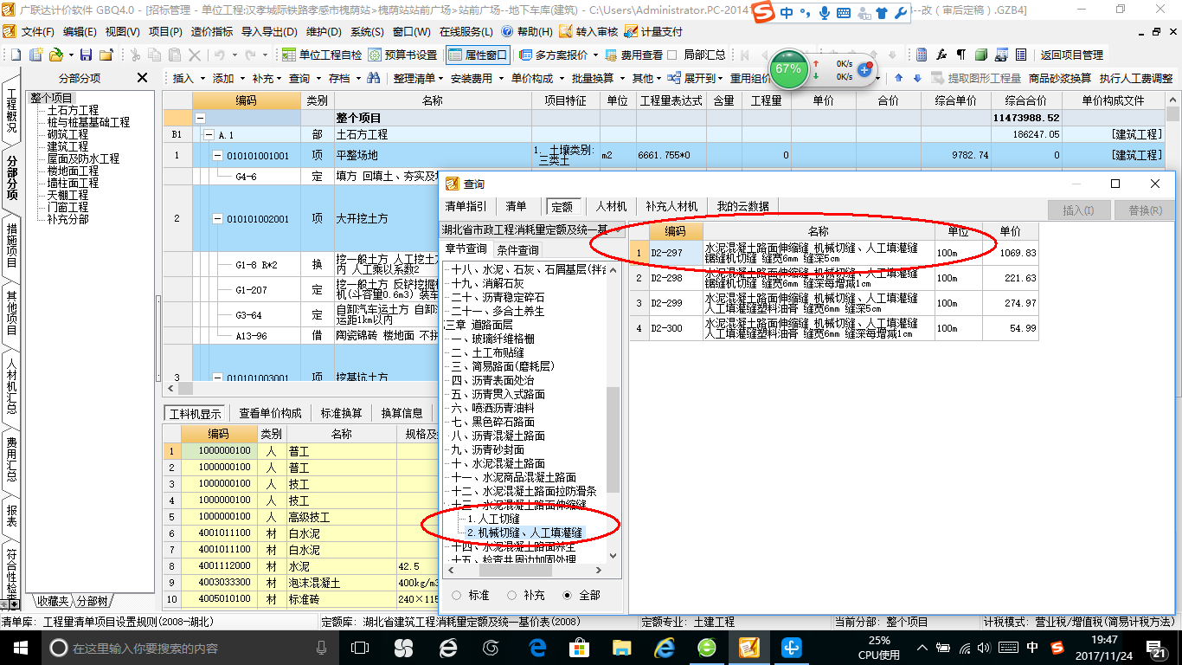The height and width of the screenshot is (665, 1182).
Task: Switch to 条件查询 tab
Action: pyautogui.click(x=517, y=249)
